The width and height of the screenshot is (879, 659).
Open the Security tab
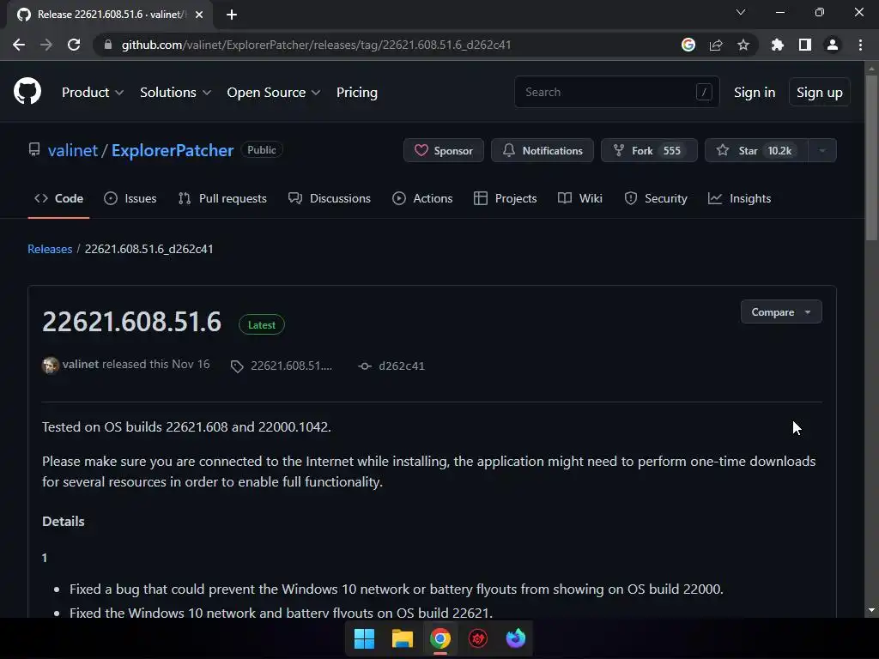click(655, 198)
